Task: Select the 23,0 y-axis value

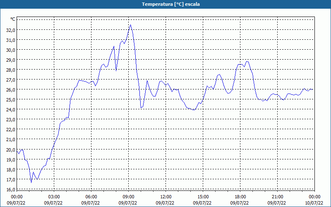Action: point(11,120)
